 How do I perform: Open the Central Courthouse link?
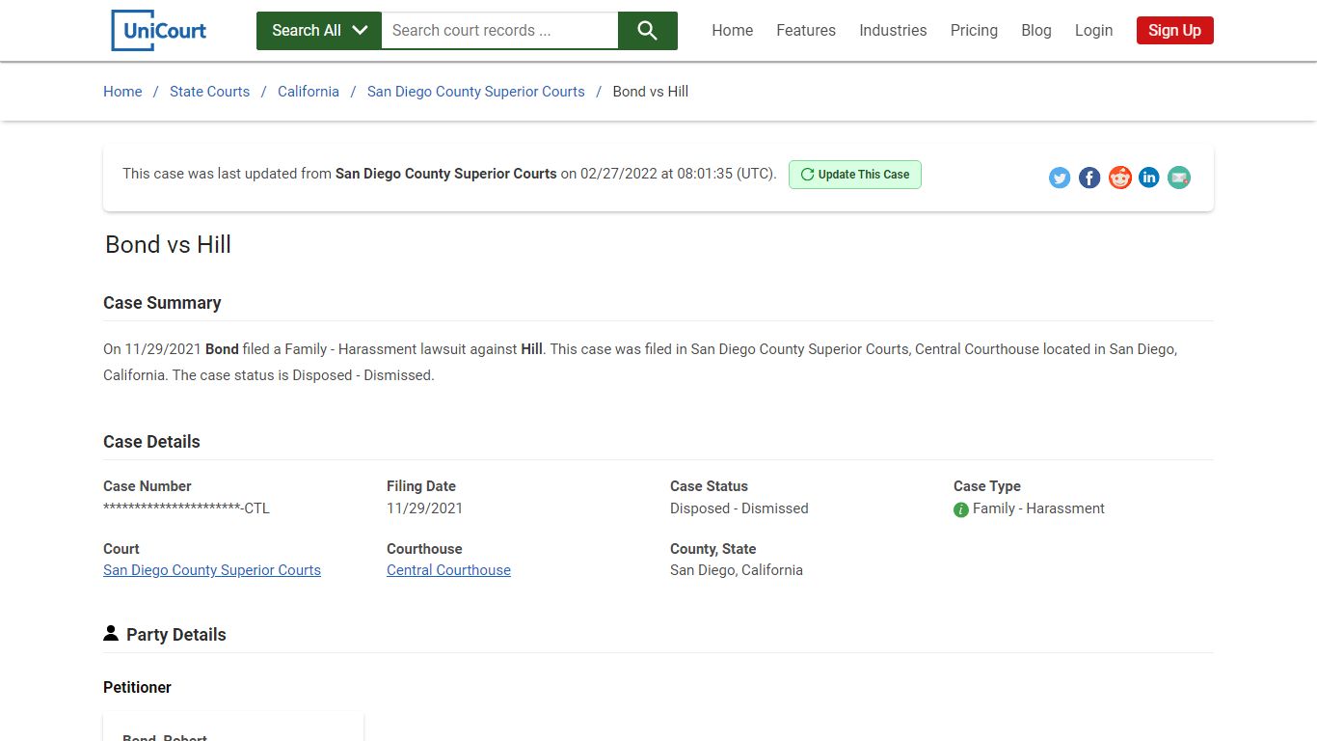point(448,570)
